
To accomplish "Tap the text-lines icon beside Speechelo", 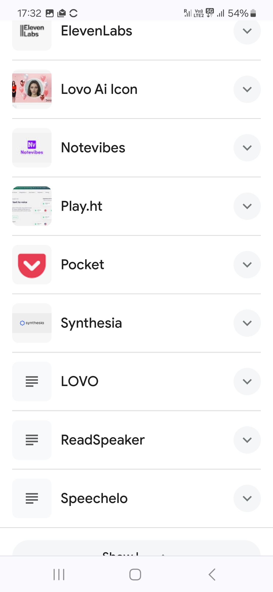I will (x=32, y=498).
